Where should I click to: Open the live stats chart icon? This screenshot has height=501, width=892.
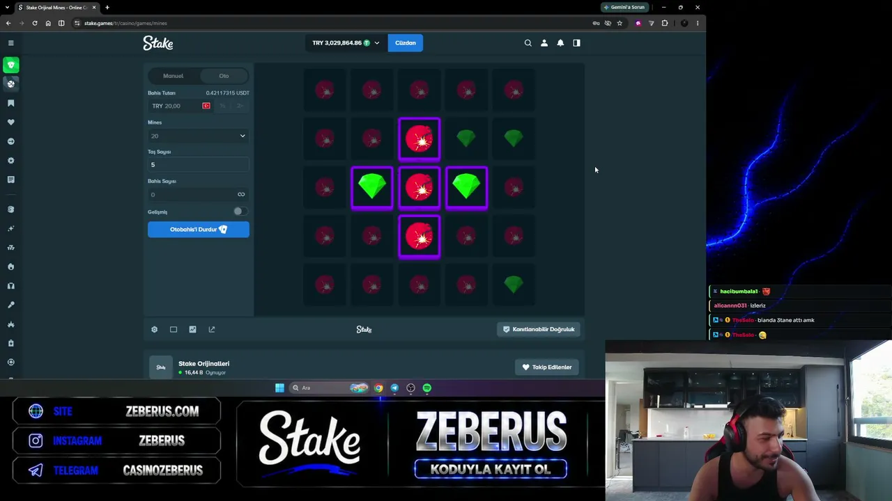point(192,329)
